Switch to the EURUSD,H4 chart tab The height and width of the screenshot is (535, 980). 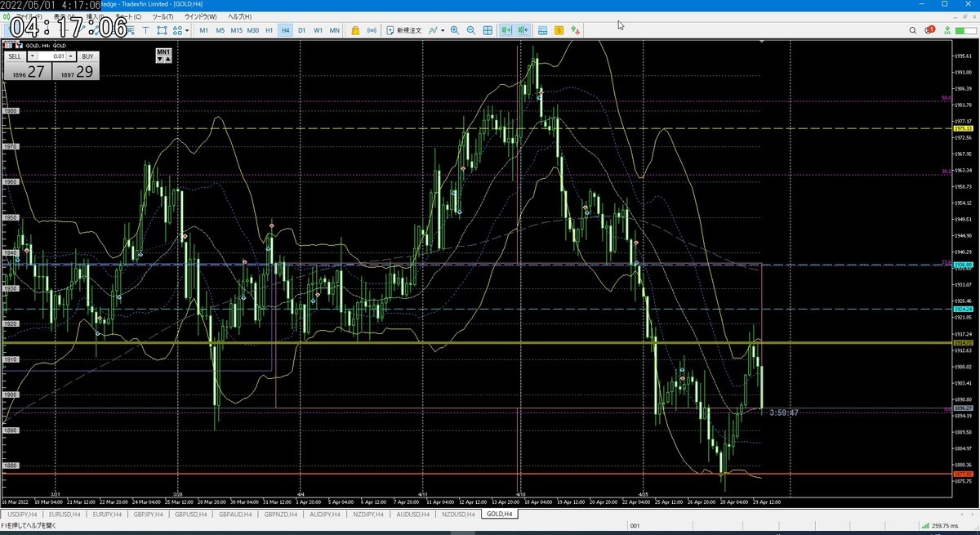pos(64,514)
